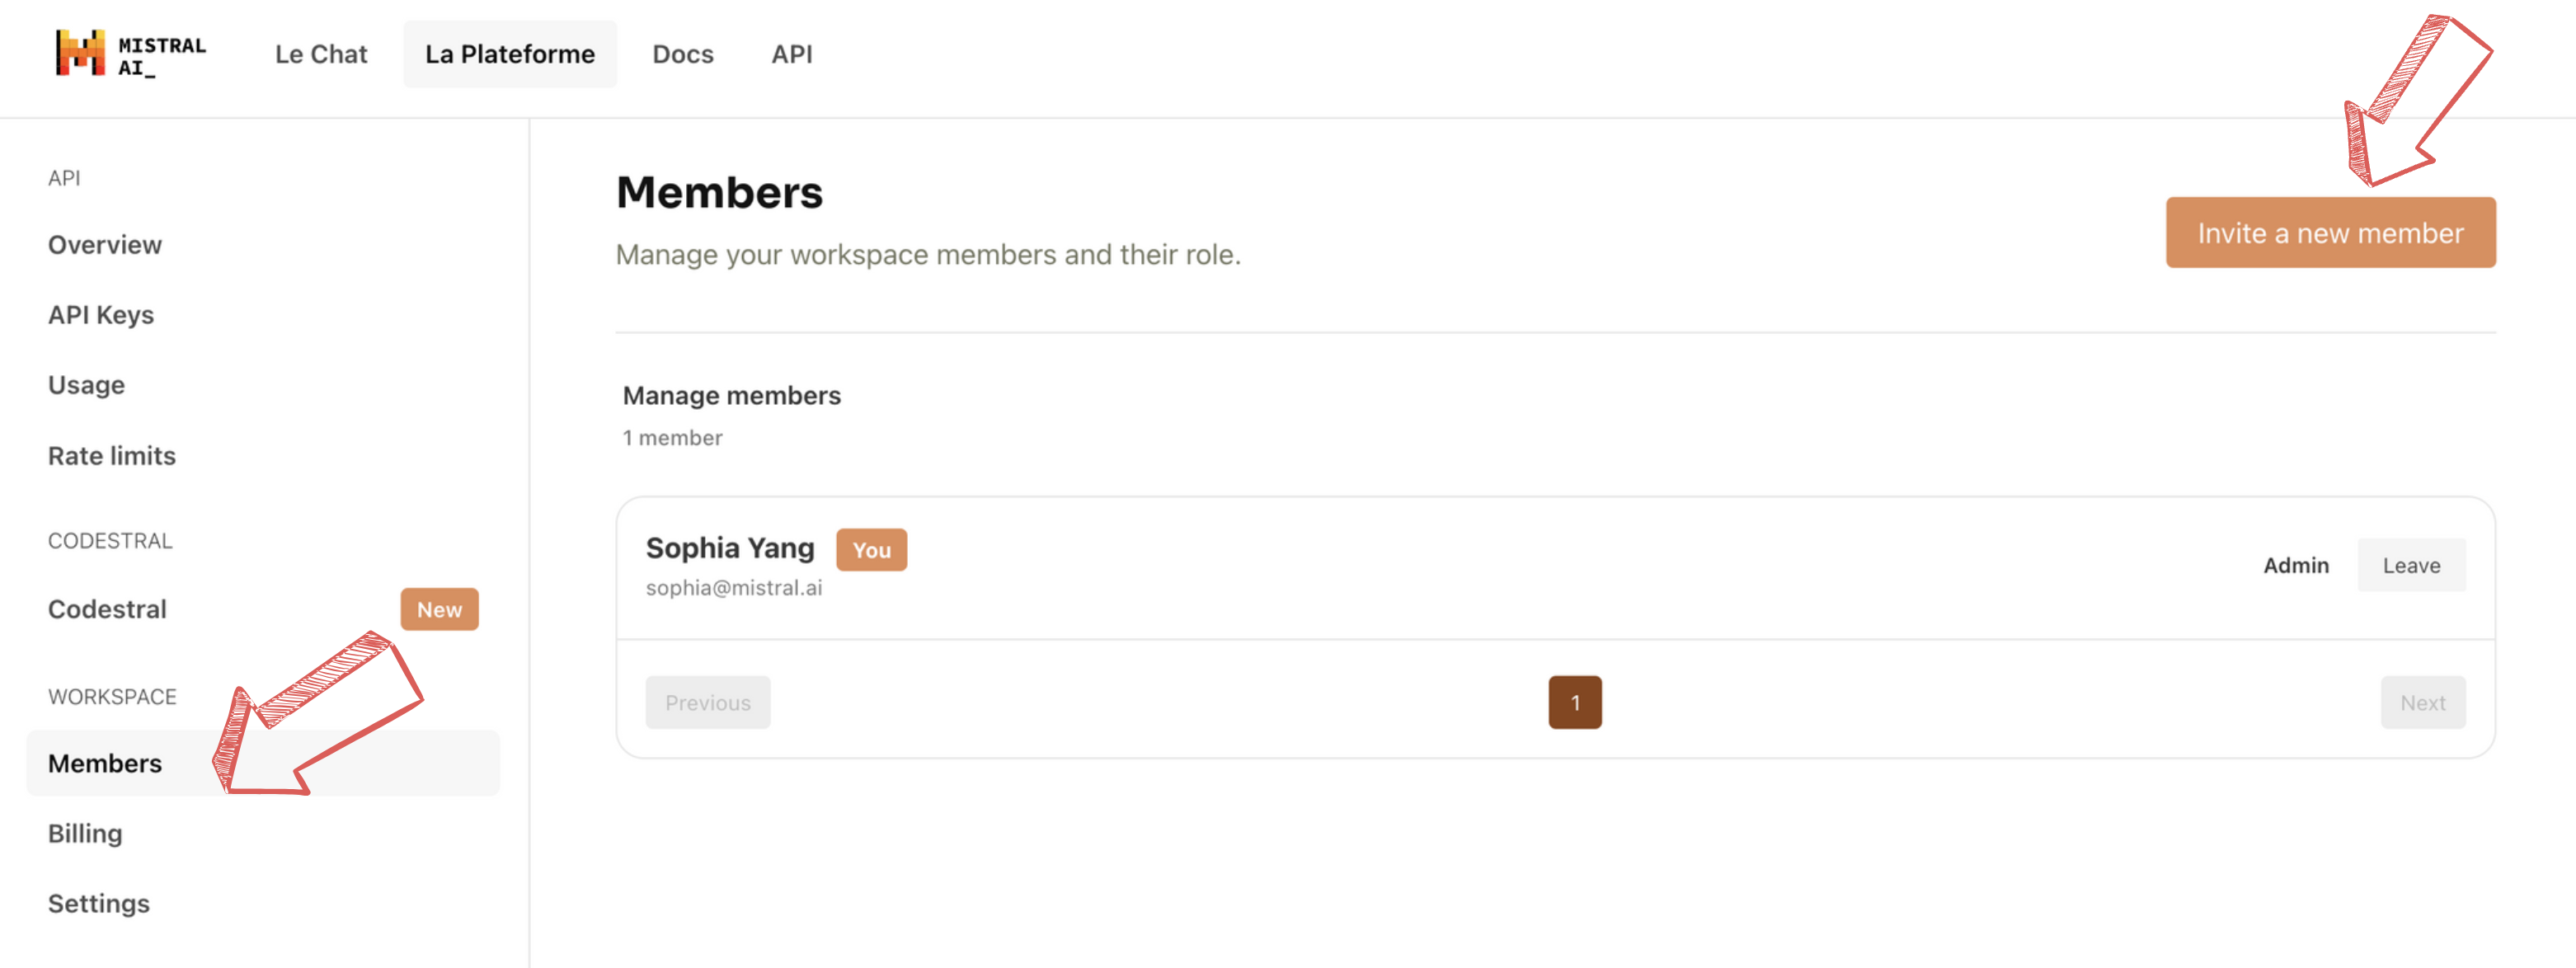Open the Le Chat tab
2576x968 pixels.
321,54
